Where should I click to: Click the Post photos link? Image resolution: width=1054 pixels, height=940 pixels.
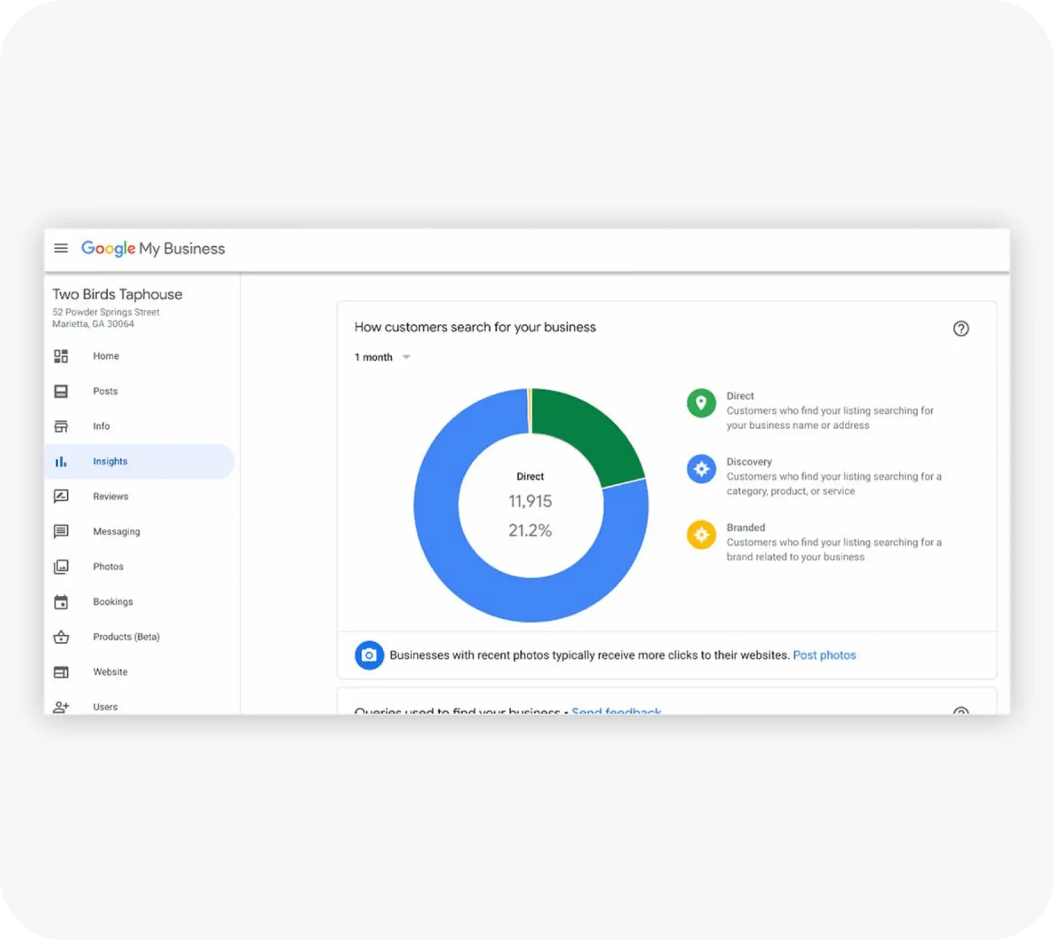pyautogui.click(x=824, y=655)
